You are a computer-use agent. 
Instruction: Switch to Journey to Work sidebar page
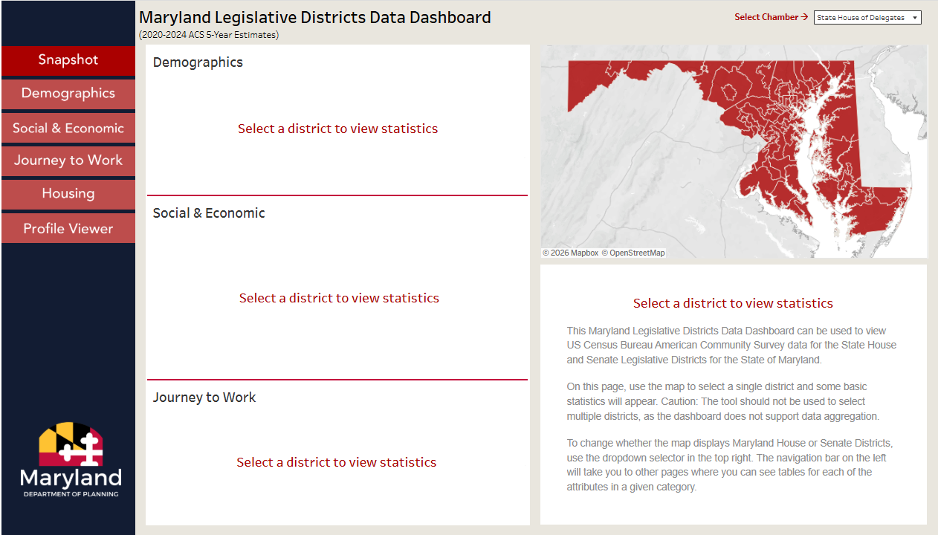(x=68, y=160)
